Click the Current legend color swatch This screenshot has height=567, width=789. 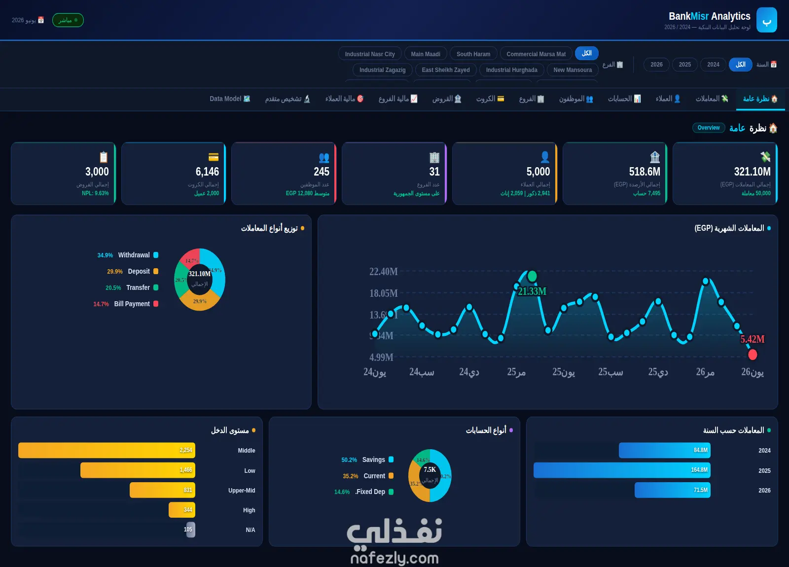click(x=391, y=476)
